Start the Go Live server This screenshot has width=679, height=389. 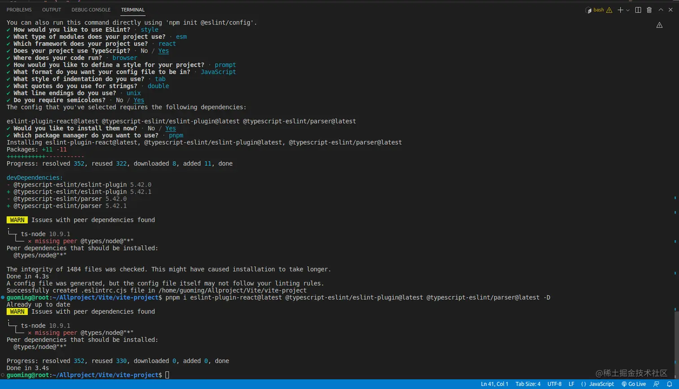click(x=634, y=384)
